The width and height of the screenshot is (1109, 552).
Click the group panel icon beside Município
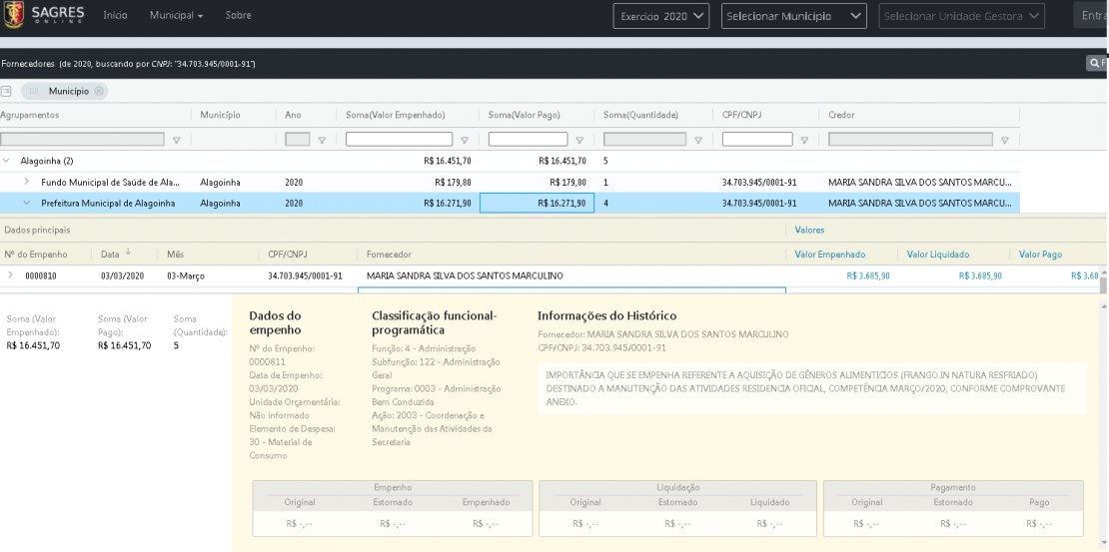click(x=6, y=91)
